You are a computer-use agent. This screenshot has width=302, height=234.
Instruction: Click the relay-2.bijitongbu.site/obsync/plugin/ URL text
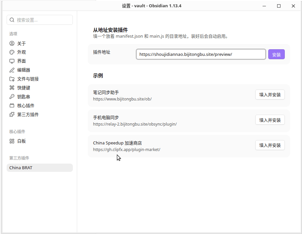[135, 124]
